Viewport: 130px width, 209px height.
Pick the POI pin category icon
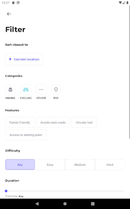[56, 90]
